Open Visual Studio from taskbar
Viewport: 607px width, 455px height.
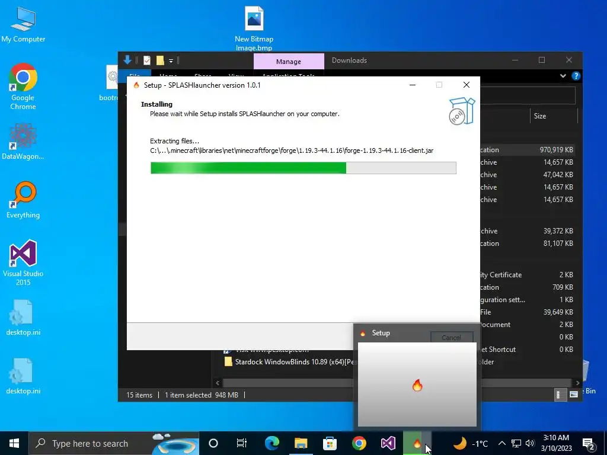[x=388, y=443]
